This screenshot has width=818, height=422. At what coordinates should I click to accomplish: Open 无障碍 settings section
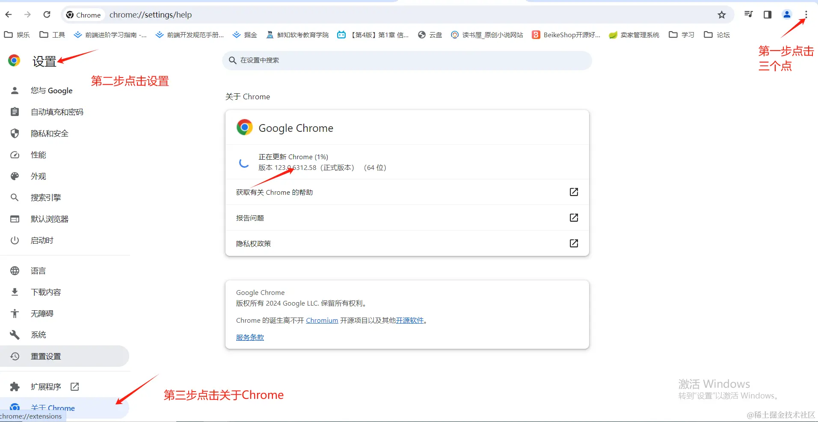[64, 313]
